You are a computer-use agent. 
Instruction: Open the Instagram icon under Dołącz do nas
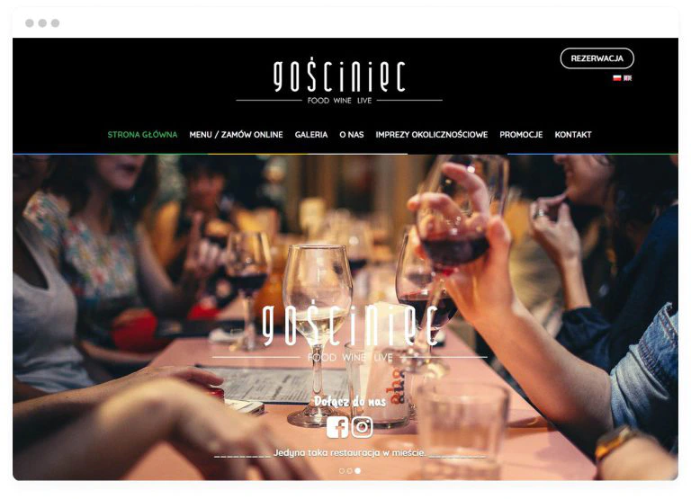(363, 427)
